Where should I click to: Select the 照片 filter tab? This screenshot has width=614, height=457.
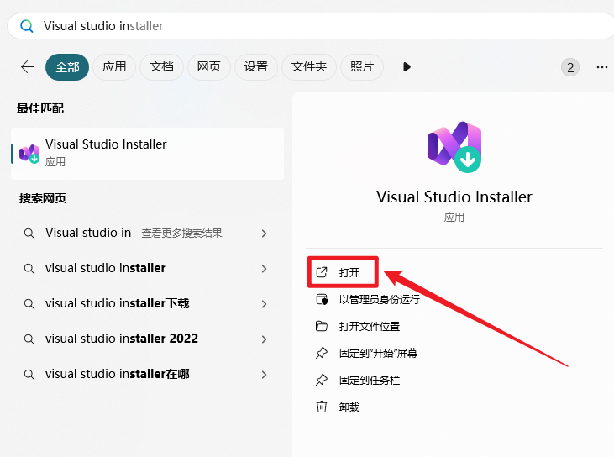(362, 67)
